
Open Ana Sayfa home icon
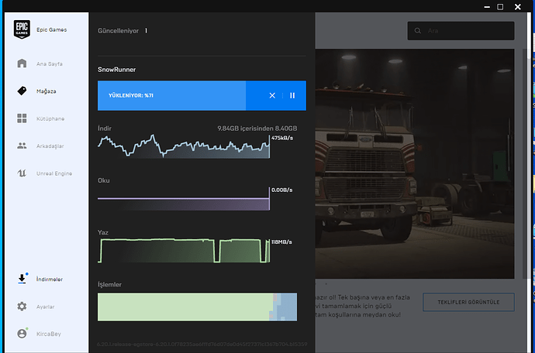(22, 63)
